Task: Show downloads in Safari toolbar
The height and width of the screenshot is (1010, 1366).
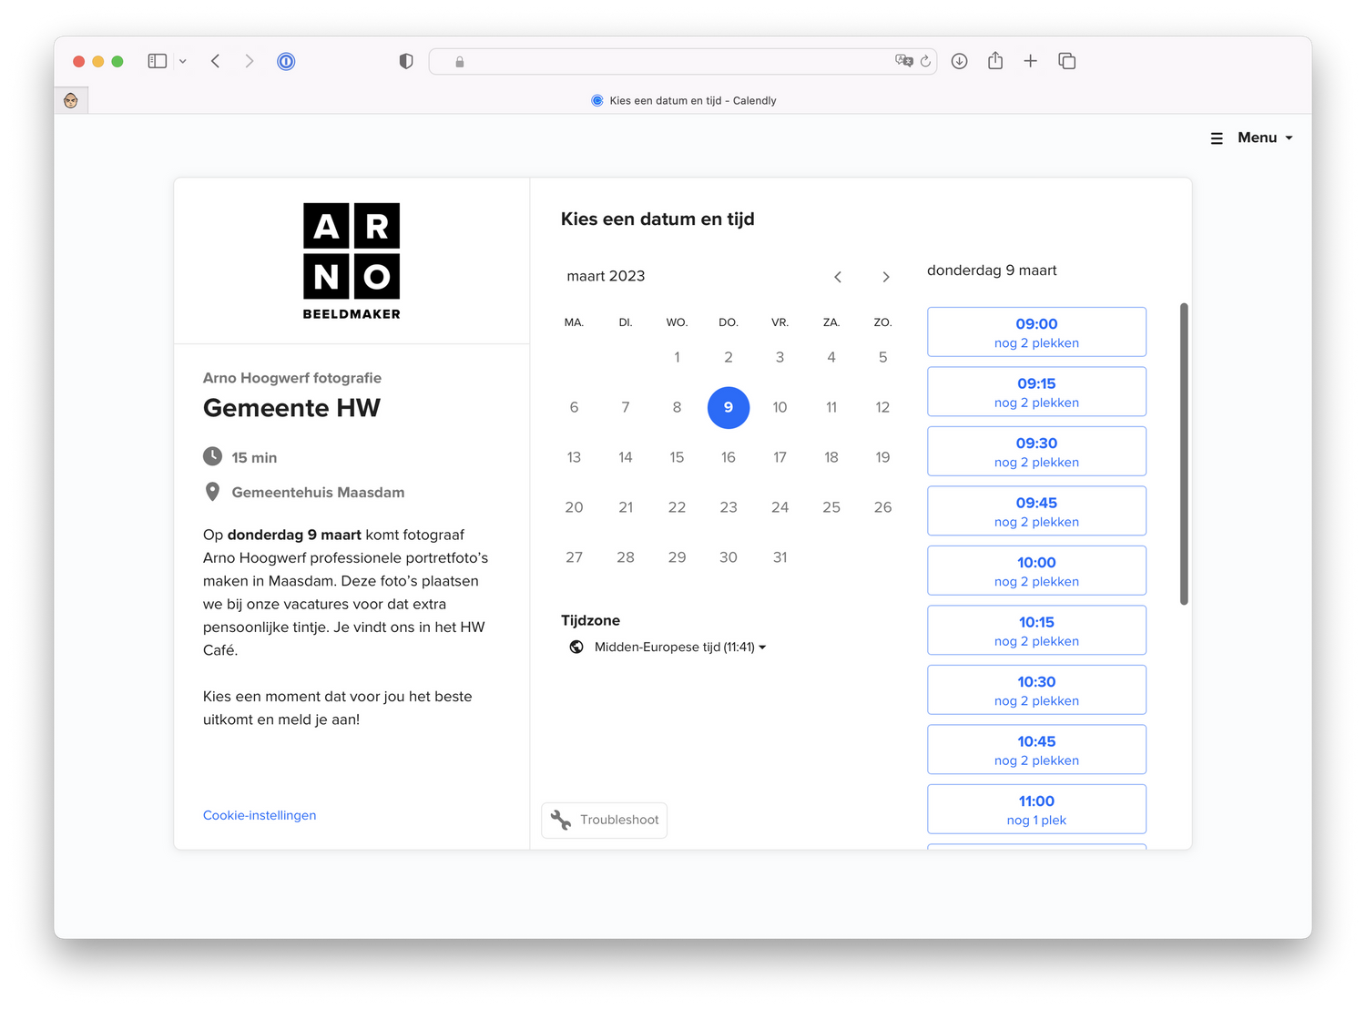Action: [959, 61]
